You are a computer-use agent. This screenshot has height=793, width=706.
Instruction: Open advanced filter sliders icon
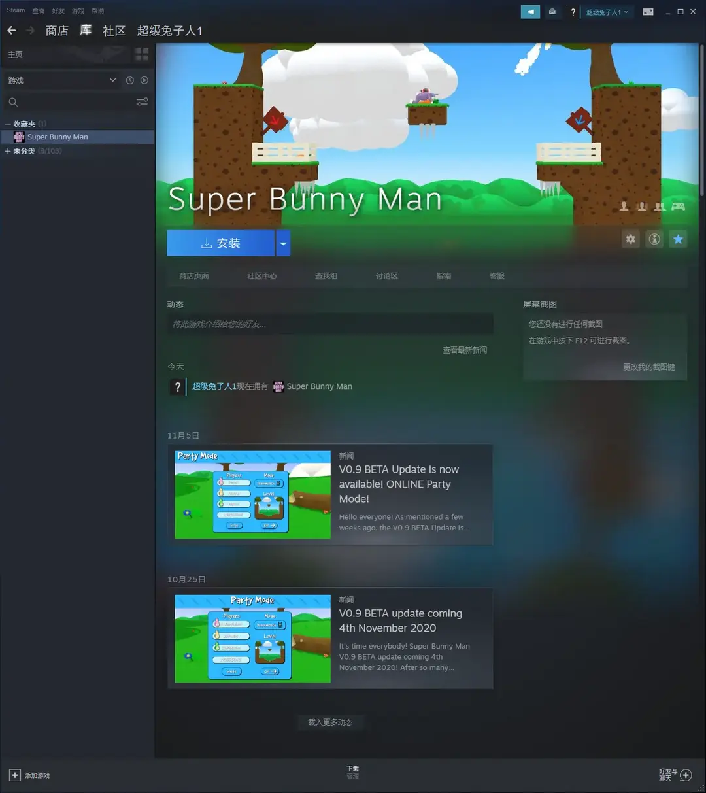pyautogui.click(x=142, y=102)
